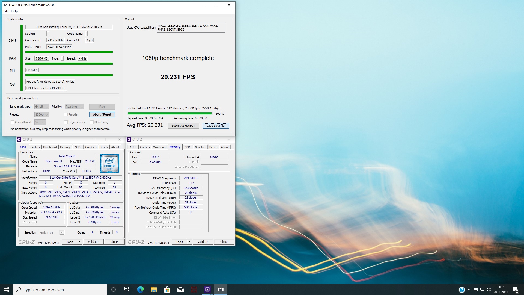Open the Preset 1080p dropdown

[x=42, y=115]
